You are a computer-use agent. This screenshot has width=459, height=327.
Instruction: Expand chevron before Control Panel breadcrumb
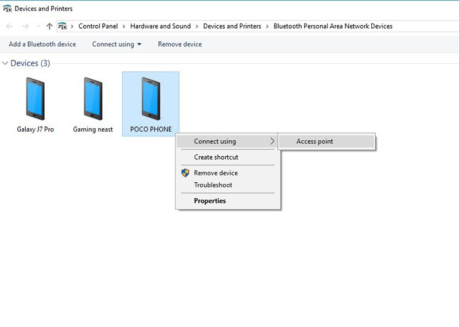pyautogui.click(x=72, y=26)
